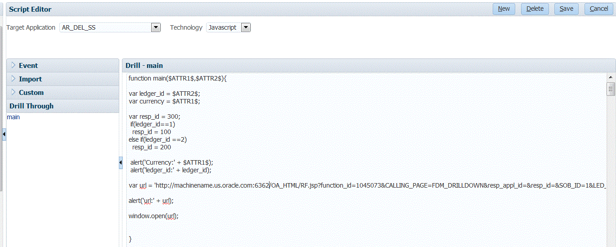Click the 'if(ledger_id==1)' line
This screenshot has width=616, height=247.
(x=153, y=124)
